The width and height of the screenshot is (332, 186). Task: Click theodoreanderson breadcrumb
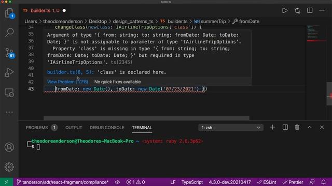point(63,22)
